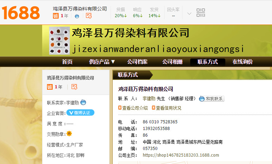Expand the header dropdown chevron arrow

tap(190, 13)
